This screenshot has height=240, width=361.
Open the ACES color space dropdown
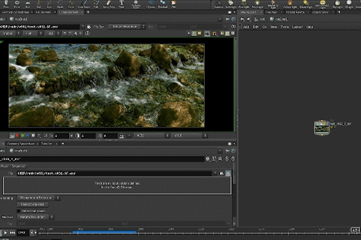tap(151, 135)
